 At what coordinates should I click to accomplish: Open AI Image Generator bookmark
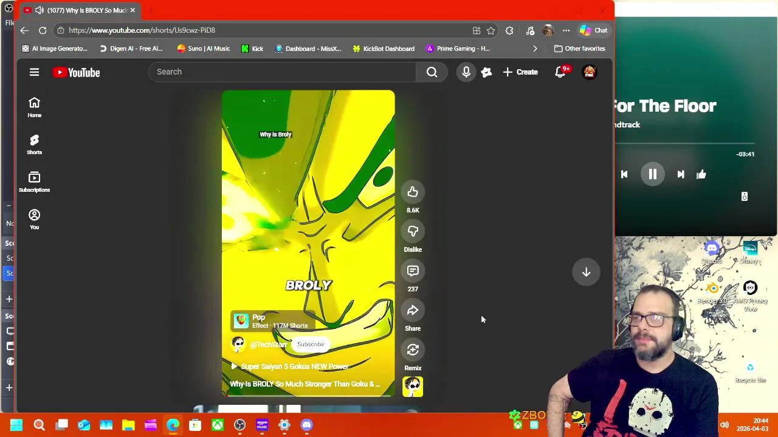point(55,49)
